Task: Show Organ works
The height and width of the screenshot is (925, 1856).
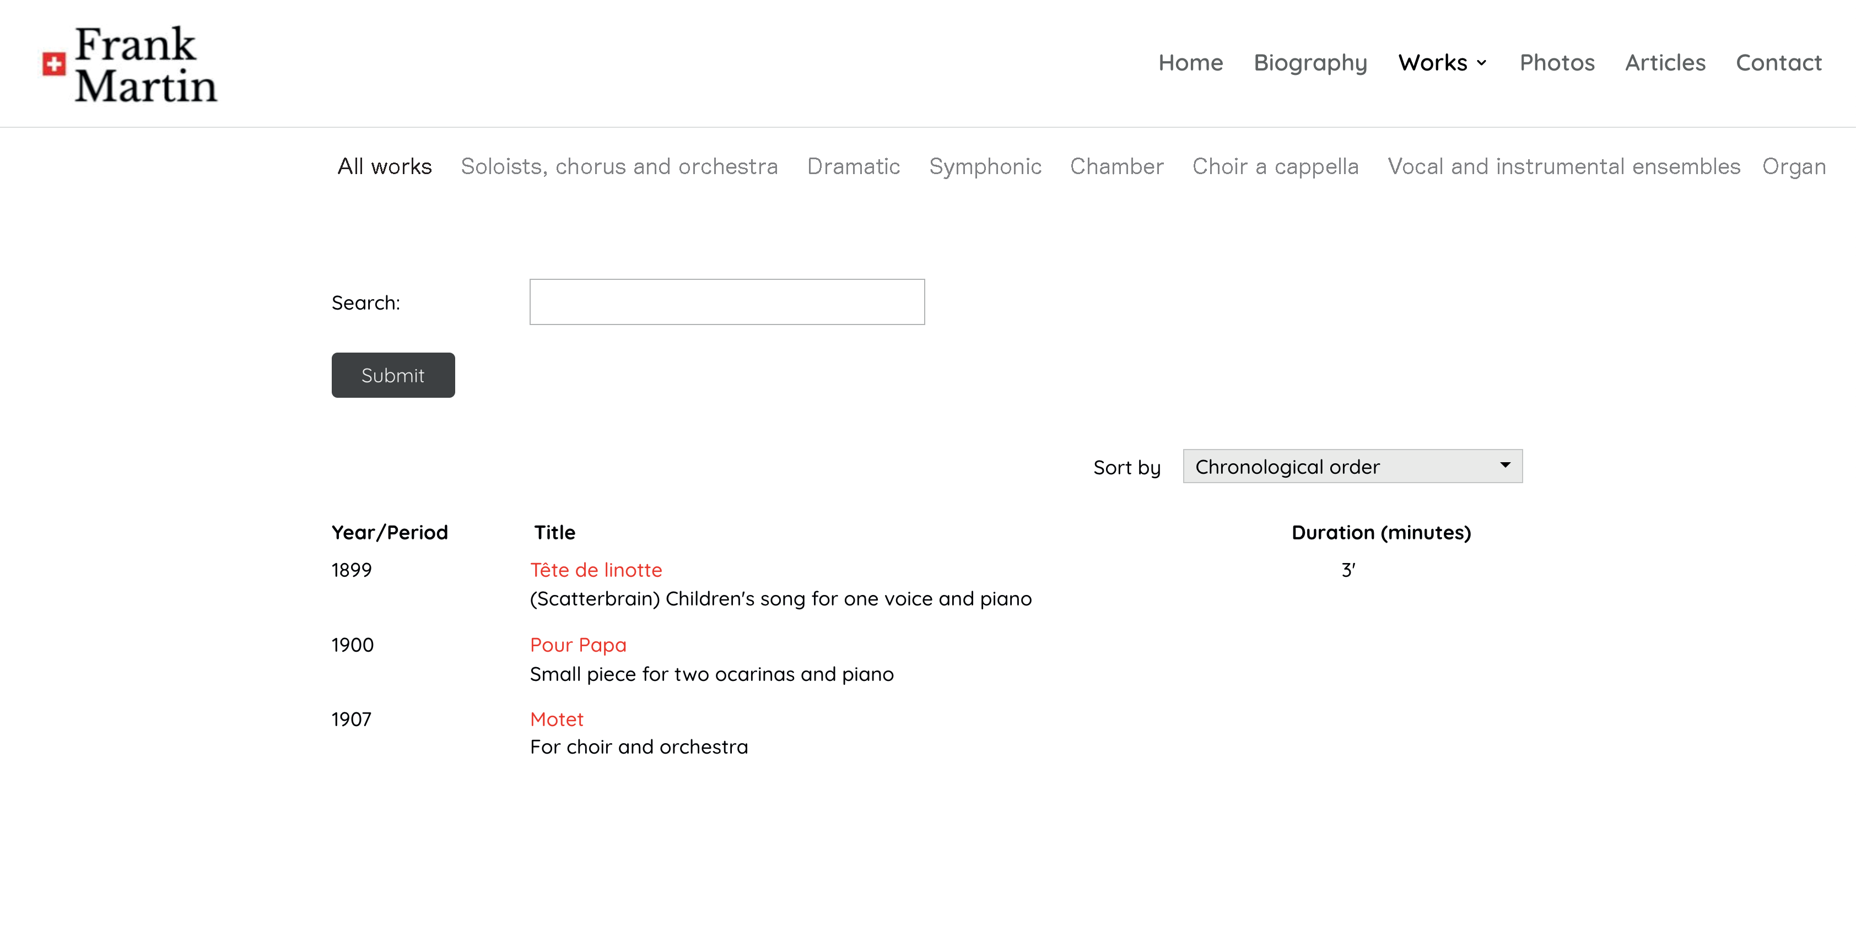Action: click(x=1793, y=166)
